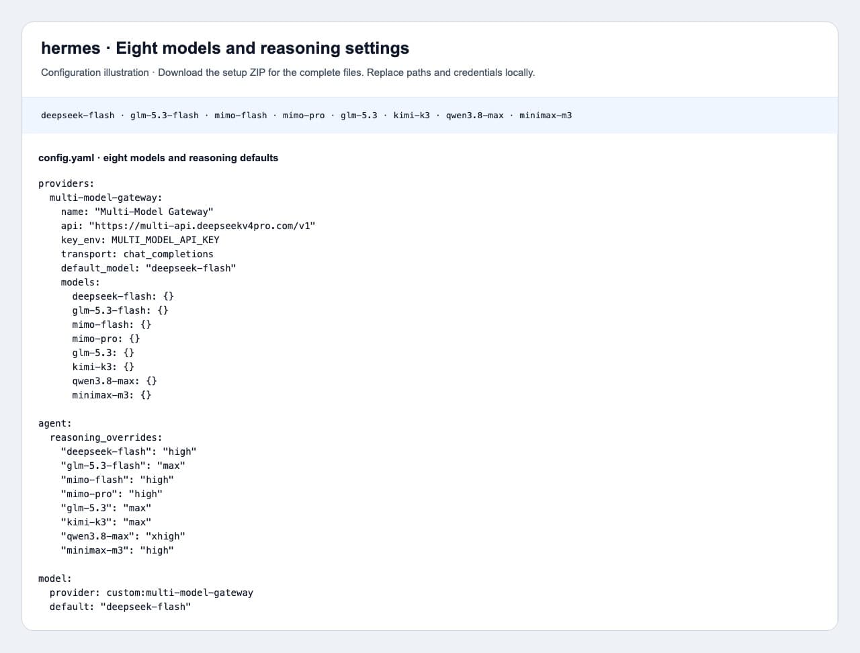Viewport: 860px width, 653px height.
Task: Click the '"kimi-k3": "max"' override line
Action: tap(106, 522)
